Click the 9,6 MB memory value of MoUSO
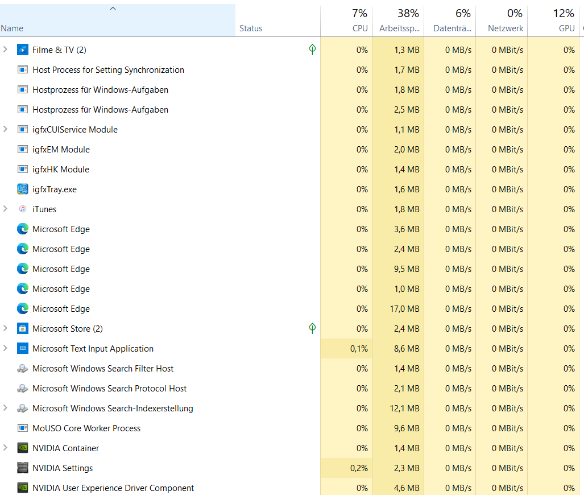 tap(407, 428)
